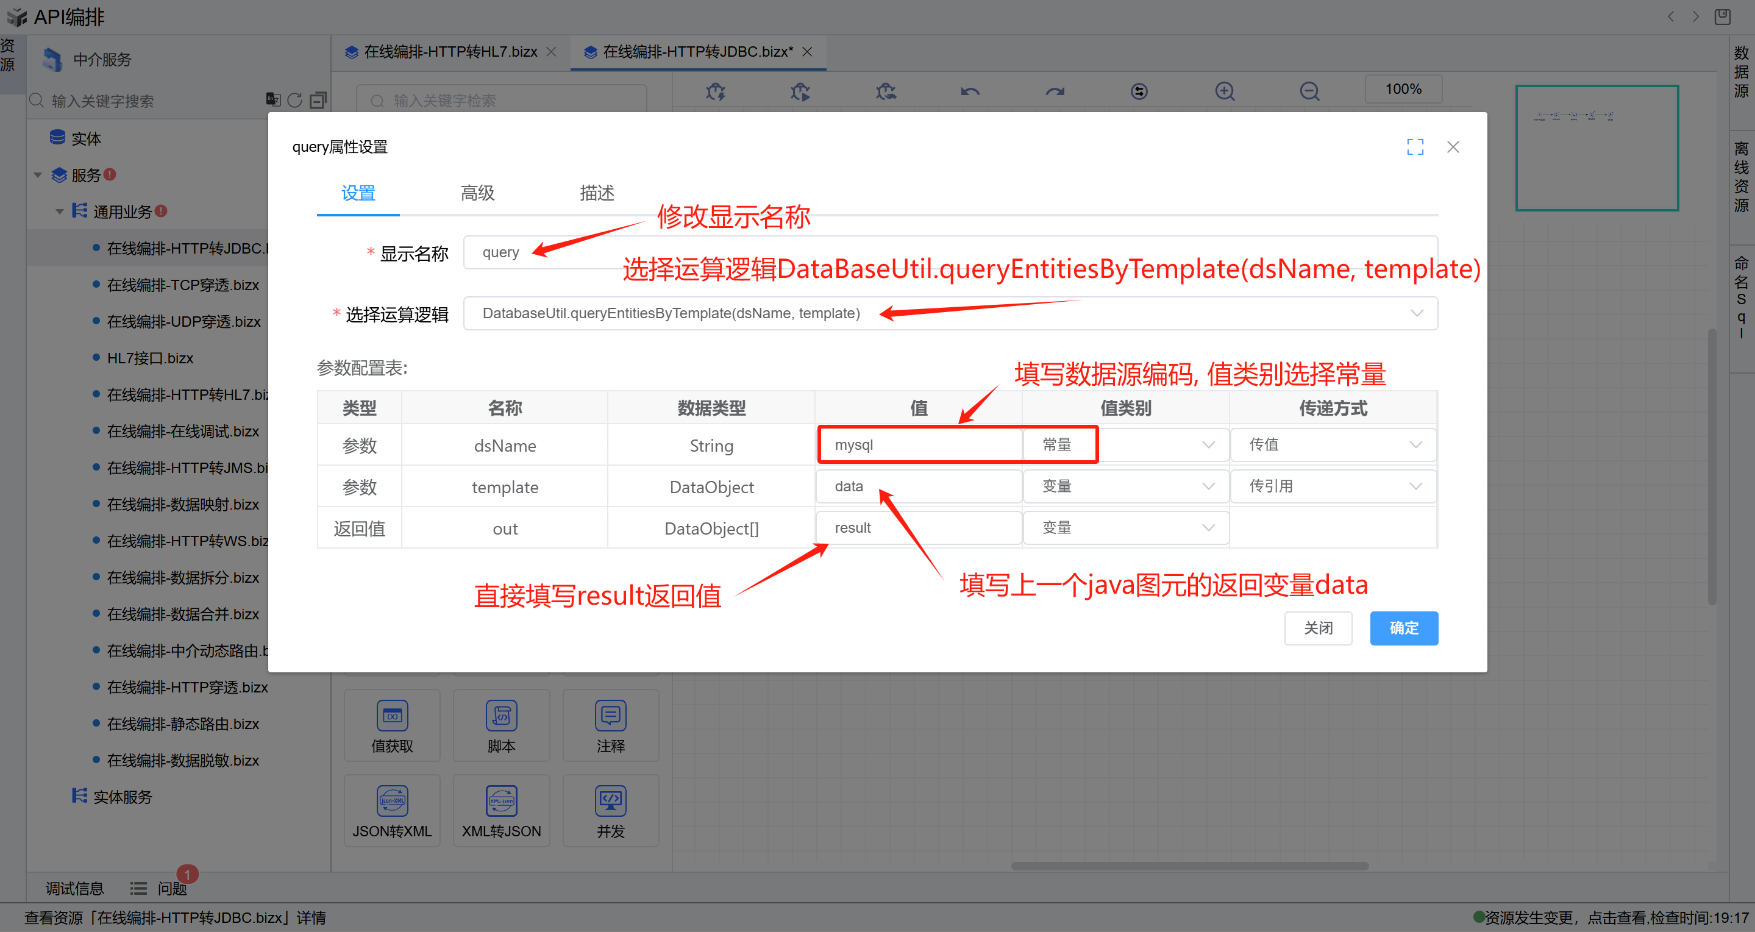This screenshot has height=932, width=1755.
Task: Click the zoom in toolbar icon
Action: [1224, 91]
